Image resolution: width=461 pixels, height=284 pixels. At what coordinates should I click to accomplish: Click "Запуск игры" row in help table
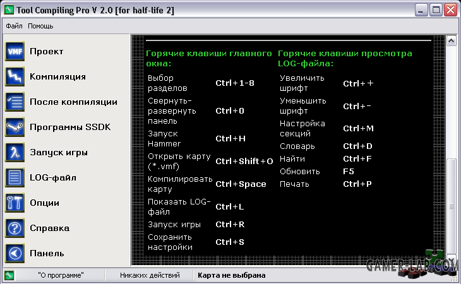point(174,225)
